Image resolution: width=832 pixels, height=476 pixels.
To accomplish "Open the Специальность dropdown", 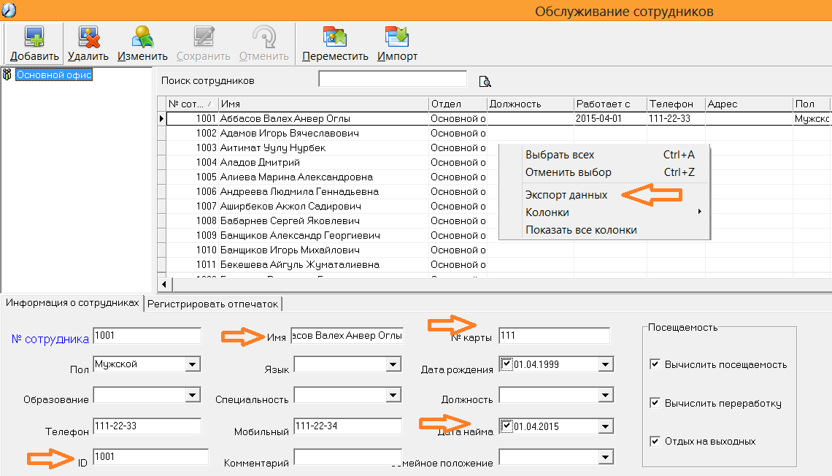I will pyautogui.click(x=393, y=395).
